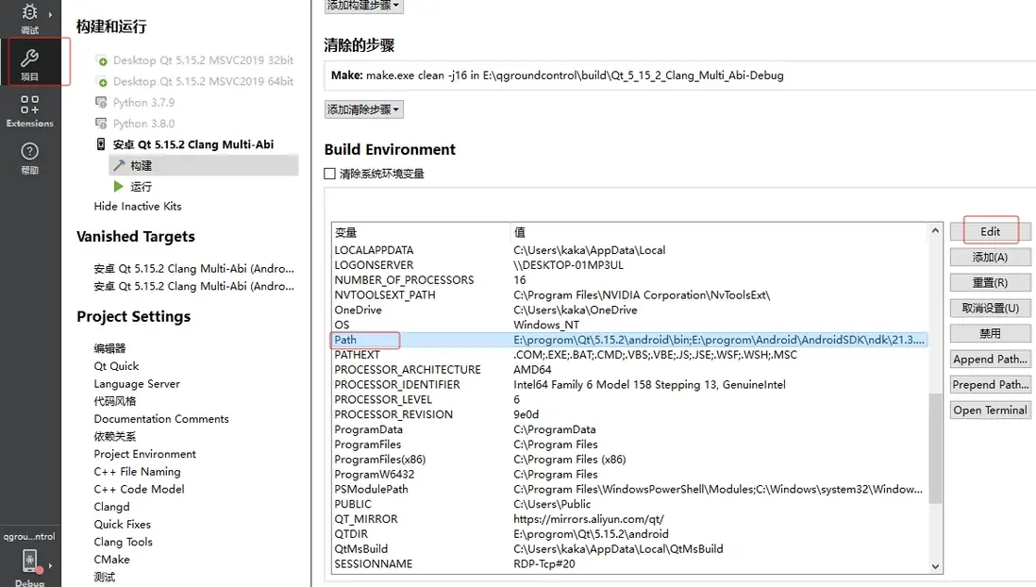Click the environment list scrollbar down arrow
Image resolution: width=1036 pixels, height=587 pixels.
point(935,566)
